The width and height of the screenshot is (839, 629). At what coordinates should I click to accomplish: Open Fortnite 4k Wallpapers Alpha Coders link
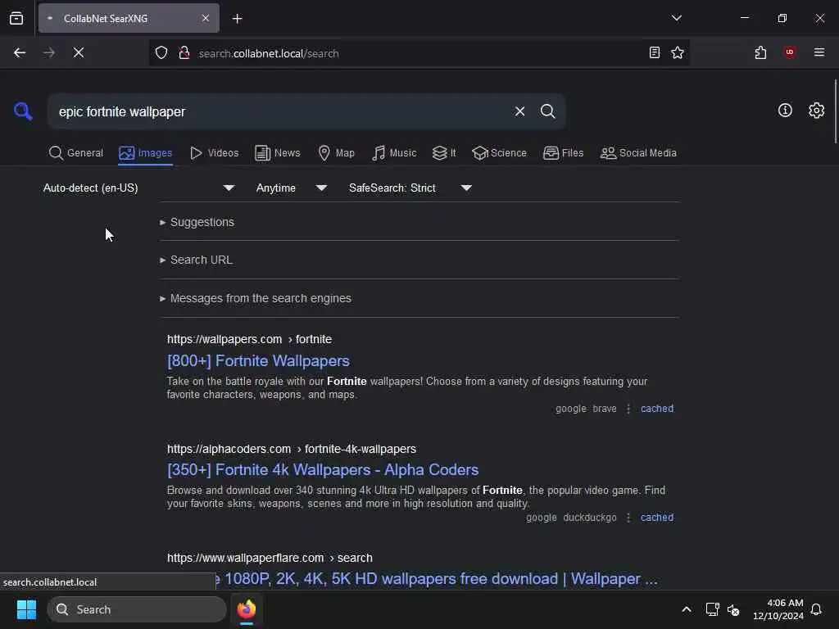(x=323, y=469)
